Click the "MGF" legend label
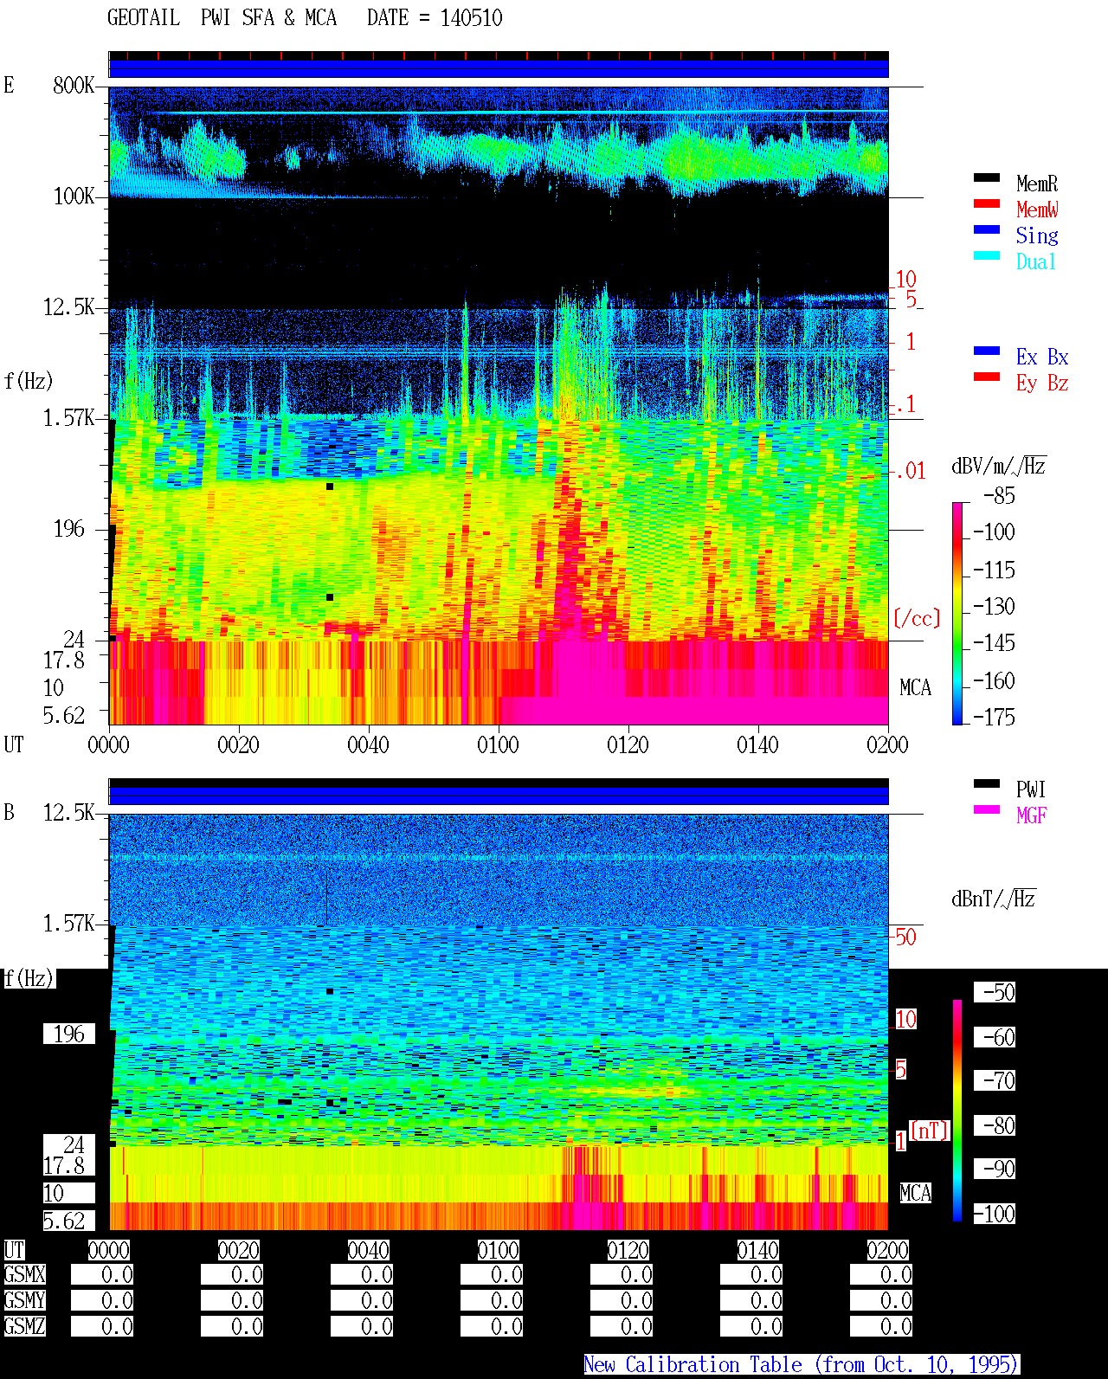The height and width of the screenshot is (1379, 1108). (x=1032, y=815)
